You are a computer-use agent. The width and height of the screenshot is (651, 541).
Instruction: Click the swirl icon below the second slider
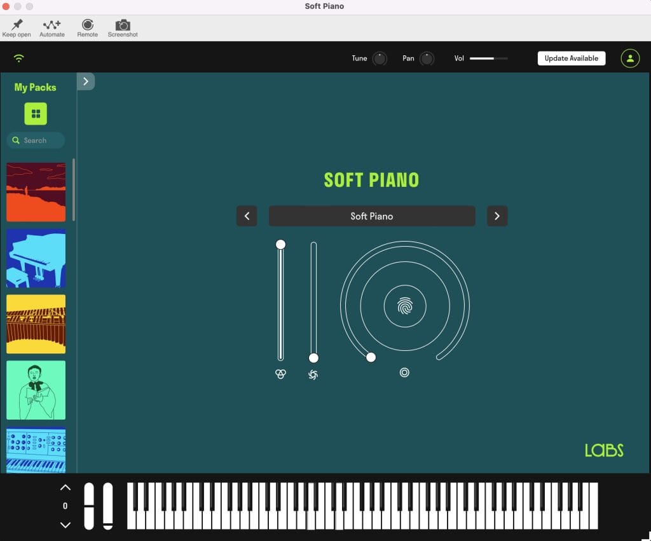pos(313,374)
